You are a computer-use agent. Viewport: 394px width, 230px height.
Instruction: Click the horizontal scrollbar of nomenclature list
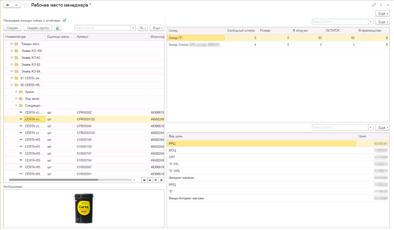tap(54, 180)
